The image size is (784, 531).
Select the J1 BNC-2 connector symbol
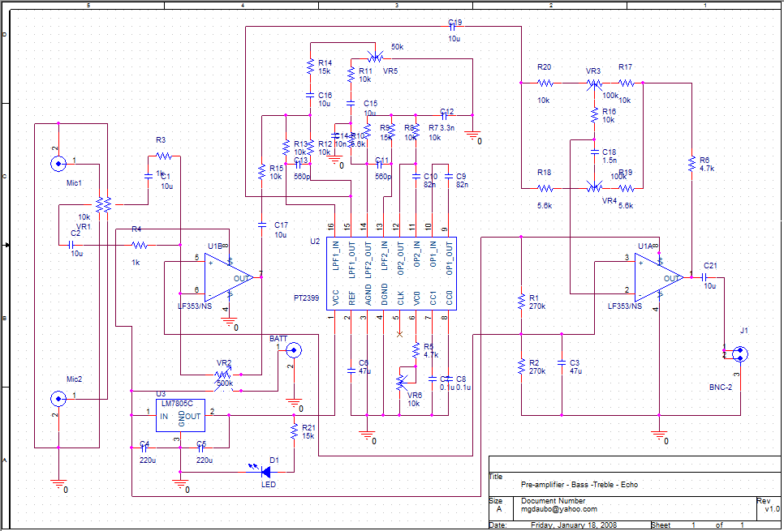point(740,354)
